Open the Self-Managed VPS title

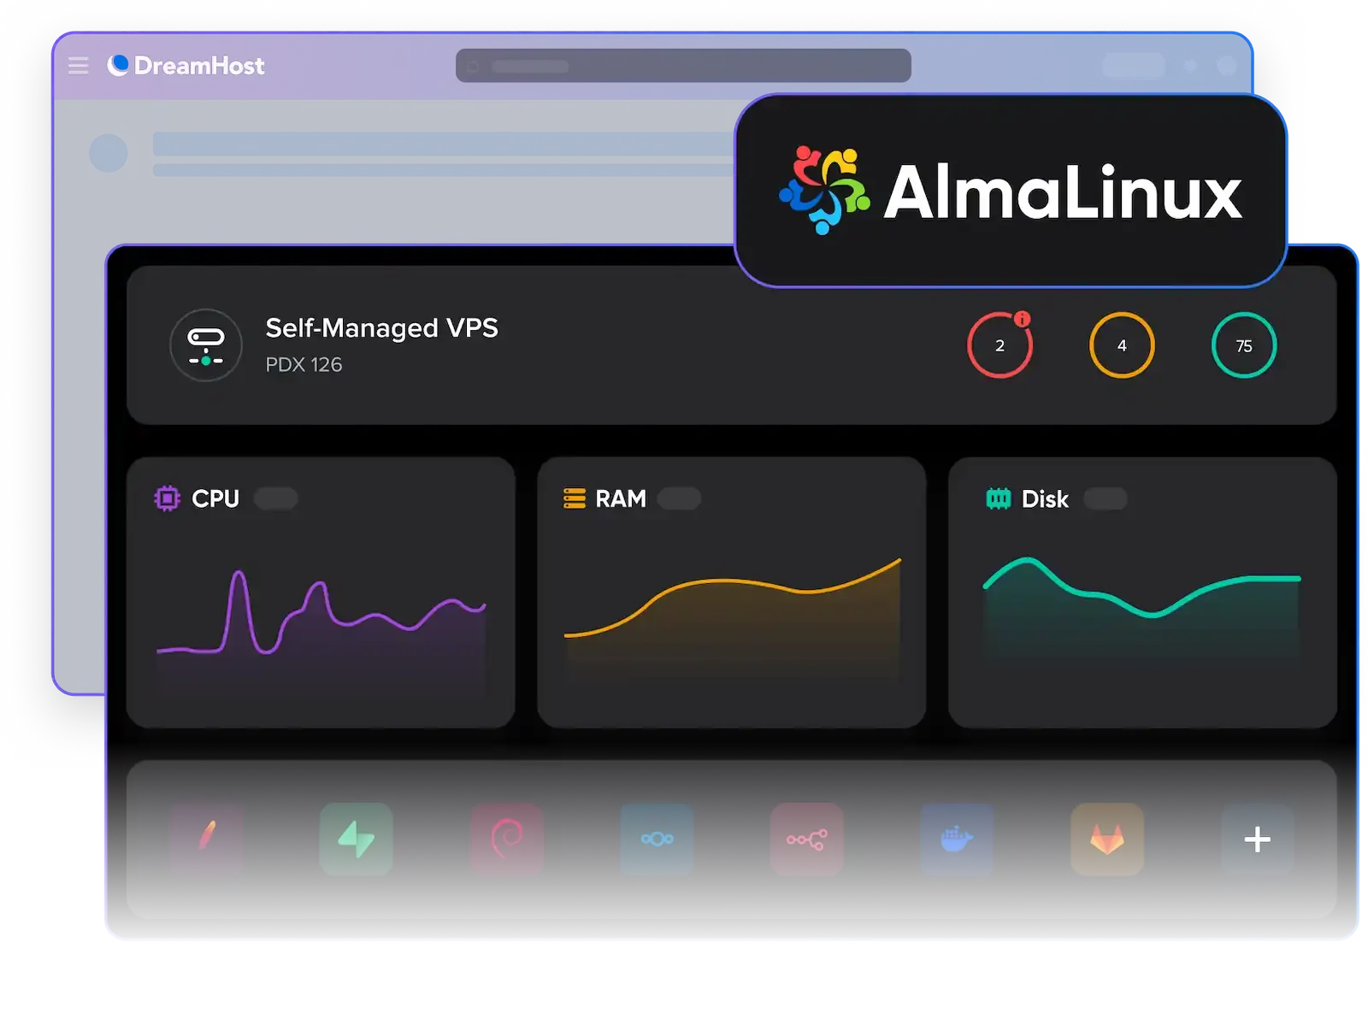coord(381,328)
